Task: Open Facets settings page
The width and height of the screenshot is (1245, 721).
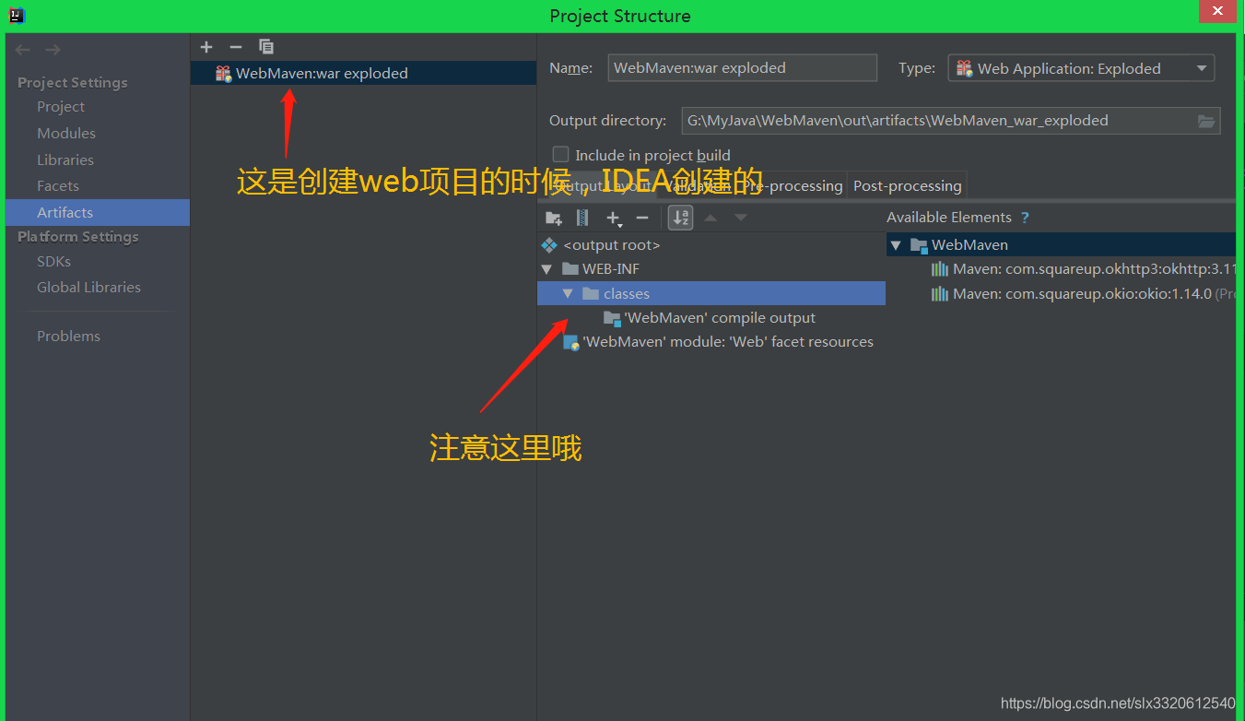Action: click(58, 185)
